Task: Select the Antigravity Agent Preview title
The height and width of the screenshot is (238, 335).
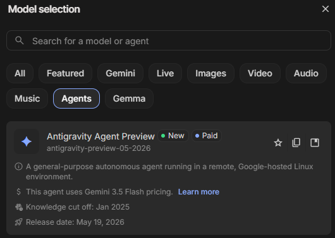Action: coord(100,136)
